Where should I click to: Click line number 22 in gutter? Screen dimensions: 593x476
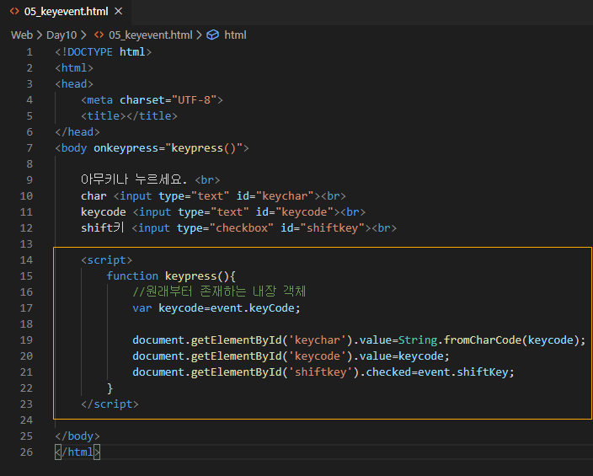click(x=26, y=388)
